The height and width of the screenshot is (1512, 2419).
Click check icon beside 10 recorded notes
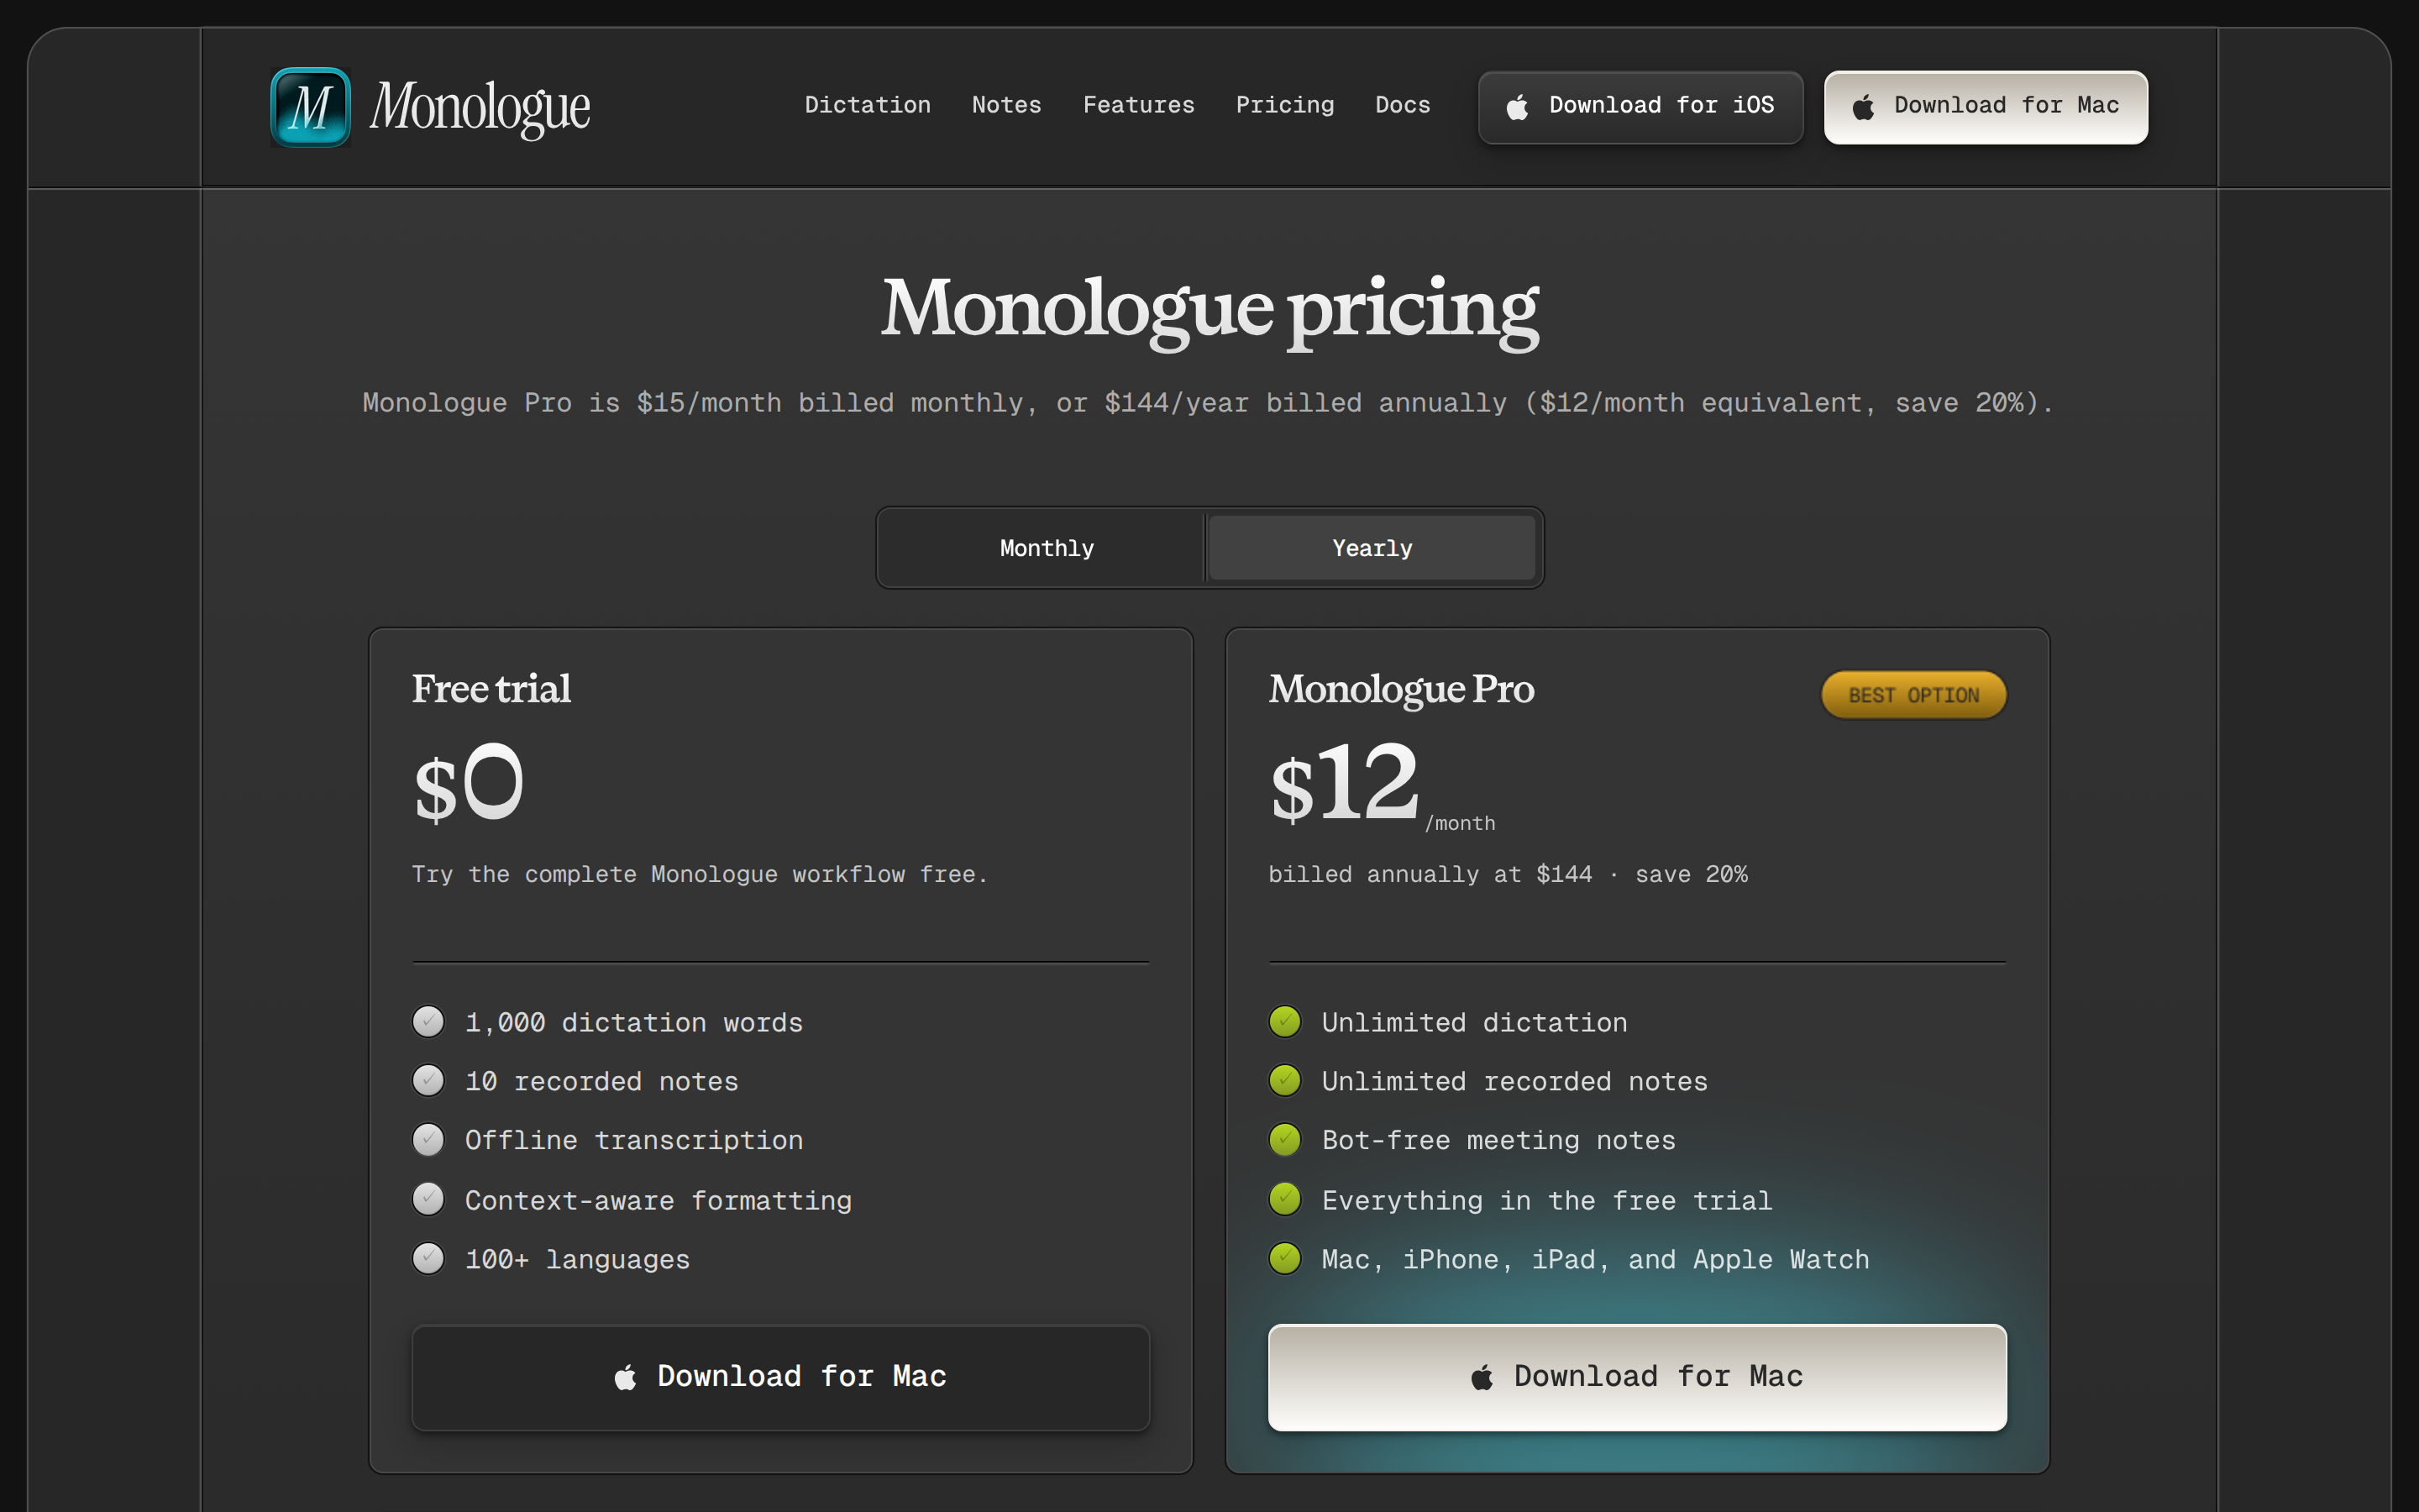[x=429, y=1081]
